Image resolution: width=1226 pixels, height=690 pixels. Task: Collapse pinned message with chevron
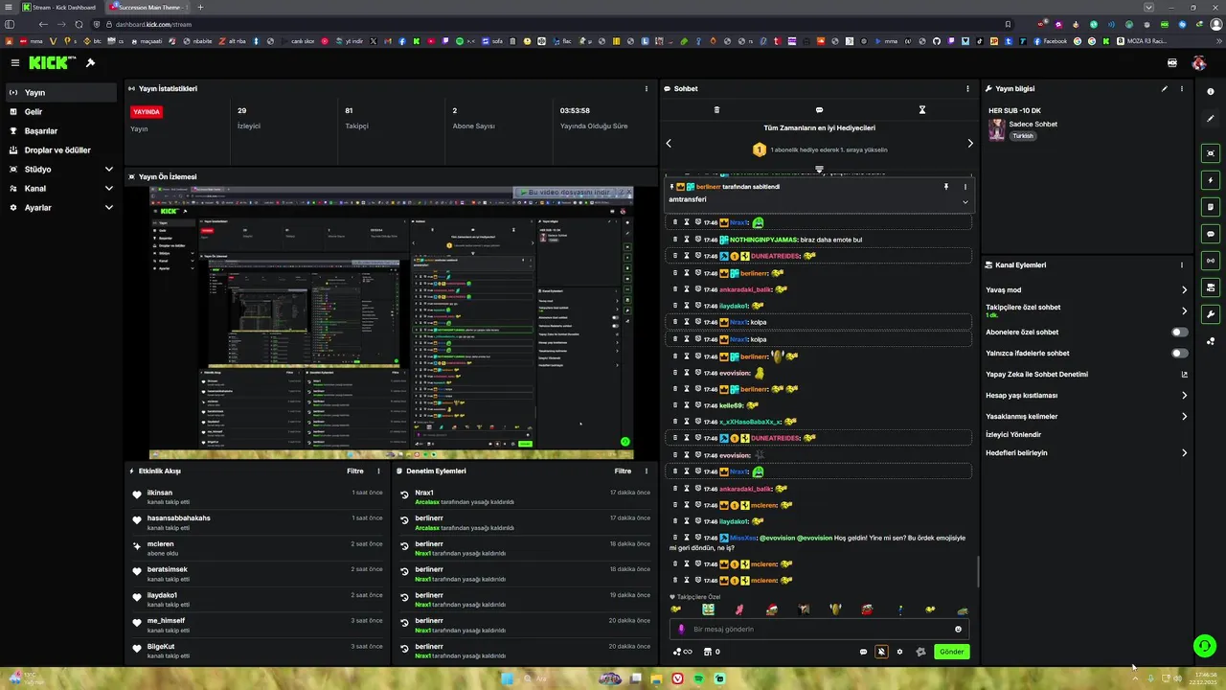tap(965, 202)
